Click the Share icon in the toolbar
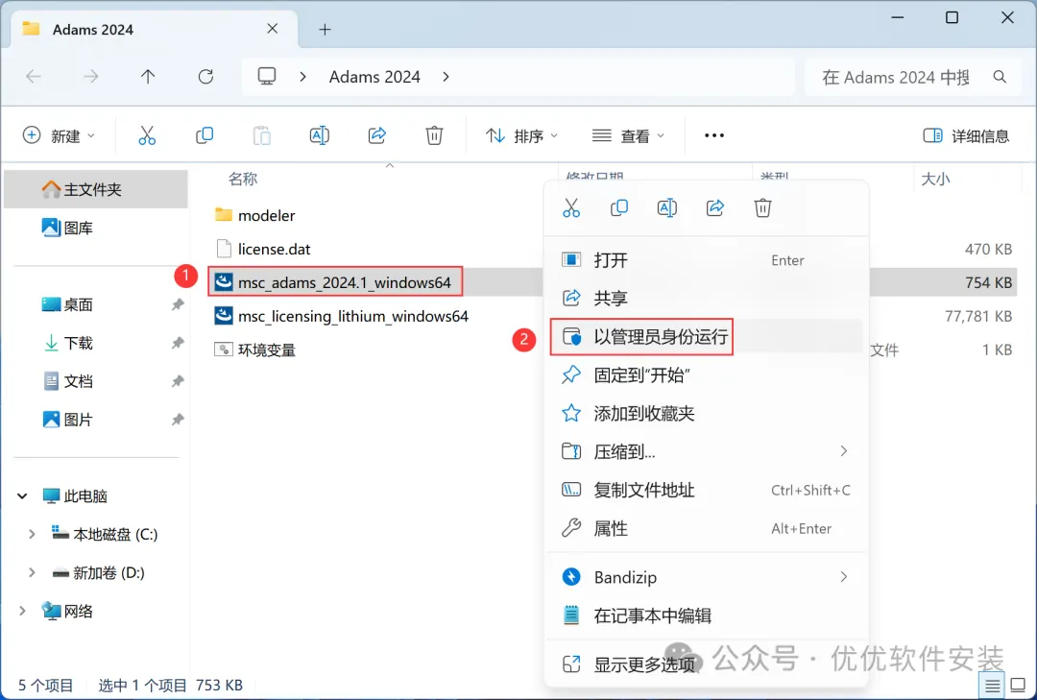 point(377,135)
